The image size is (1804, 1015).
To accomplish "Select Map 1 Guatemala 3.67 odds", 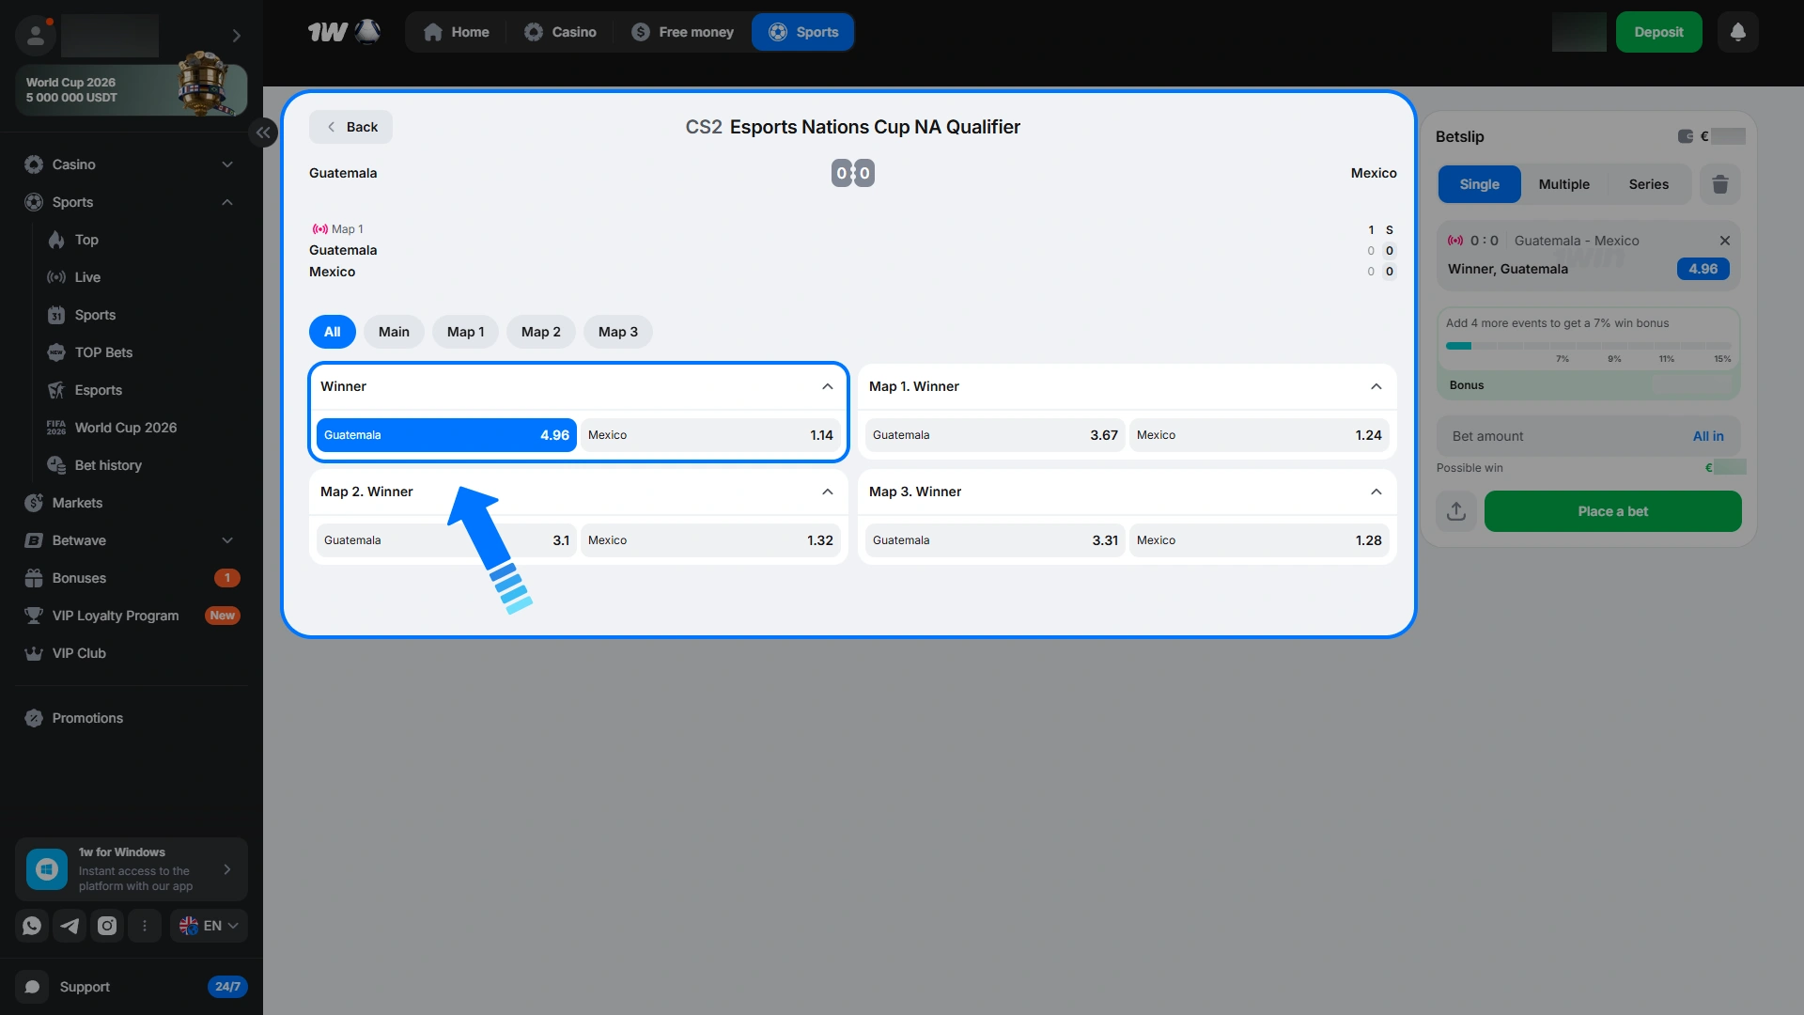I will click(x=995, y=435).
